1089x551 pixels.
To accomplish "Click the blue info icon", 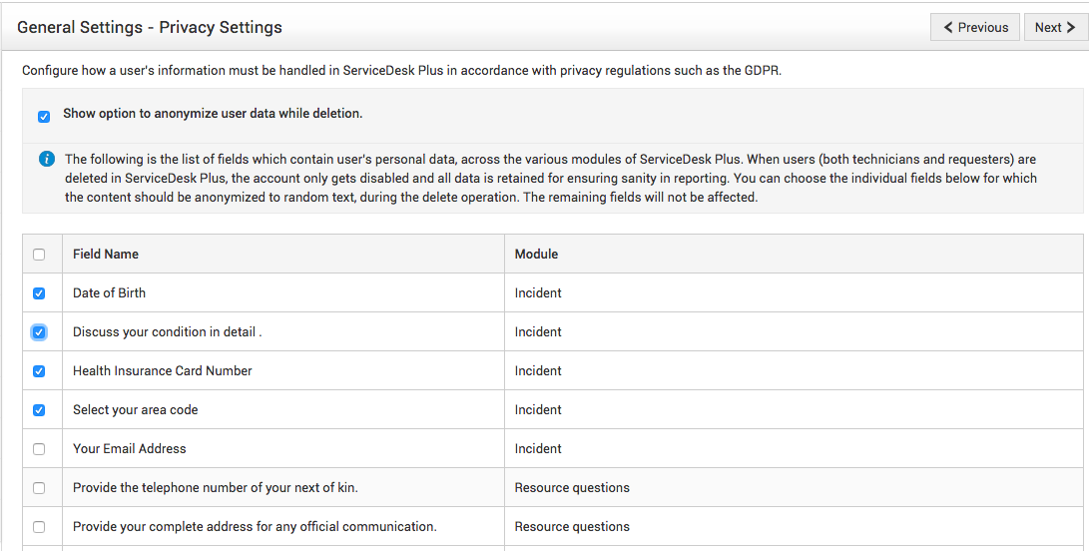I will pyautogui.click(x=46, y=160).
